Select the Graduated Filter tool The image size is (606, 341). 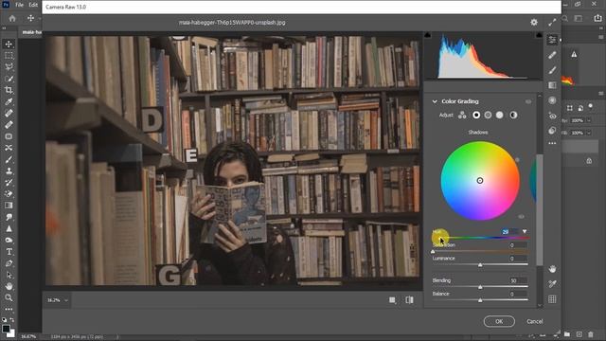(552, 85)
